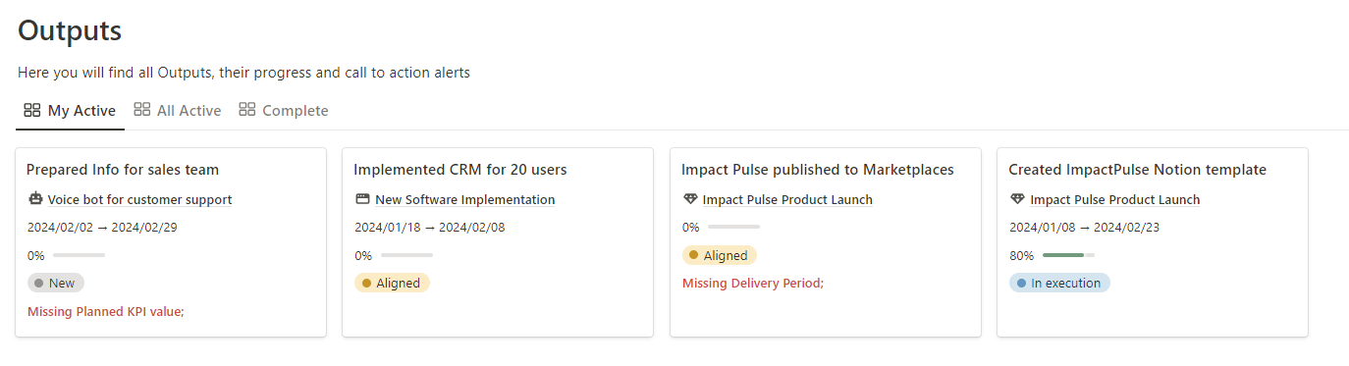The height and width of the screenshot is (366, 1349).
Task: Open Impact Pulse Product Launch in Notion card
Action: pyautogui.click(x=1114, y=199)
